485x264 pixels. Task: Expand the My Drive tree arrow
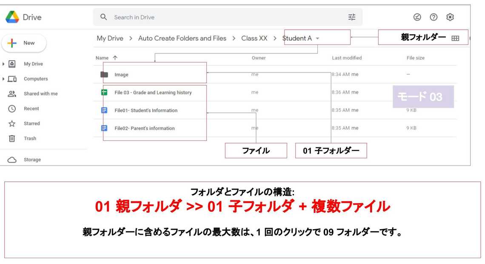pyautogui.click(x=4, y=64)
